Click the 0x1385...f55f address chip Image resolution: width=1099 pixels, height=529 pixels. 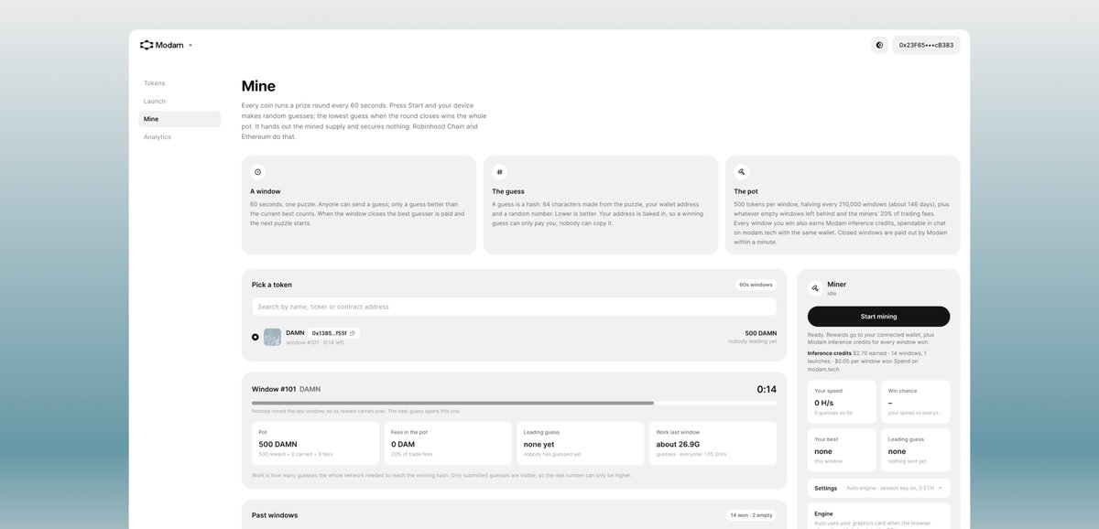point(333,333)
